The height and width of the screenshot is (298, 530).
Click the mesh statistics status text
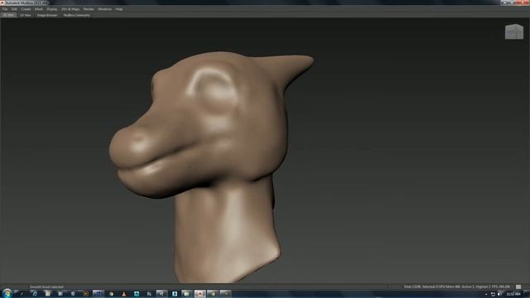[x=456, y=287]
